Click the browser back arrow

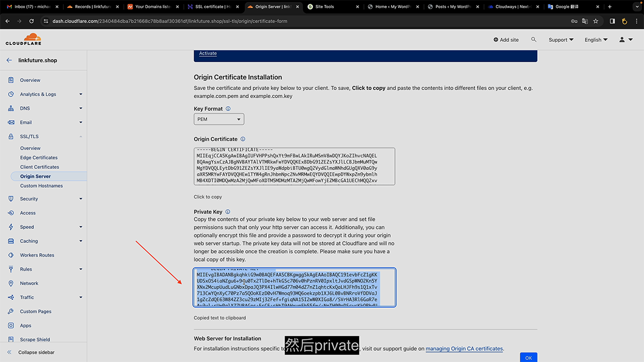(8, 21)
